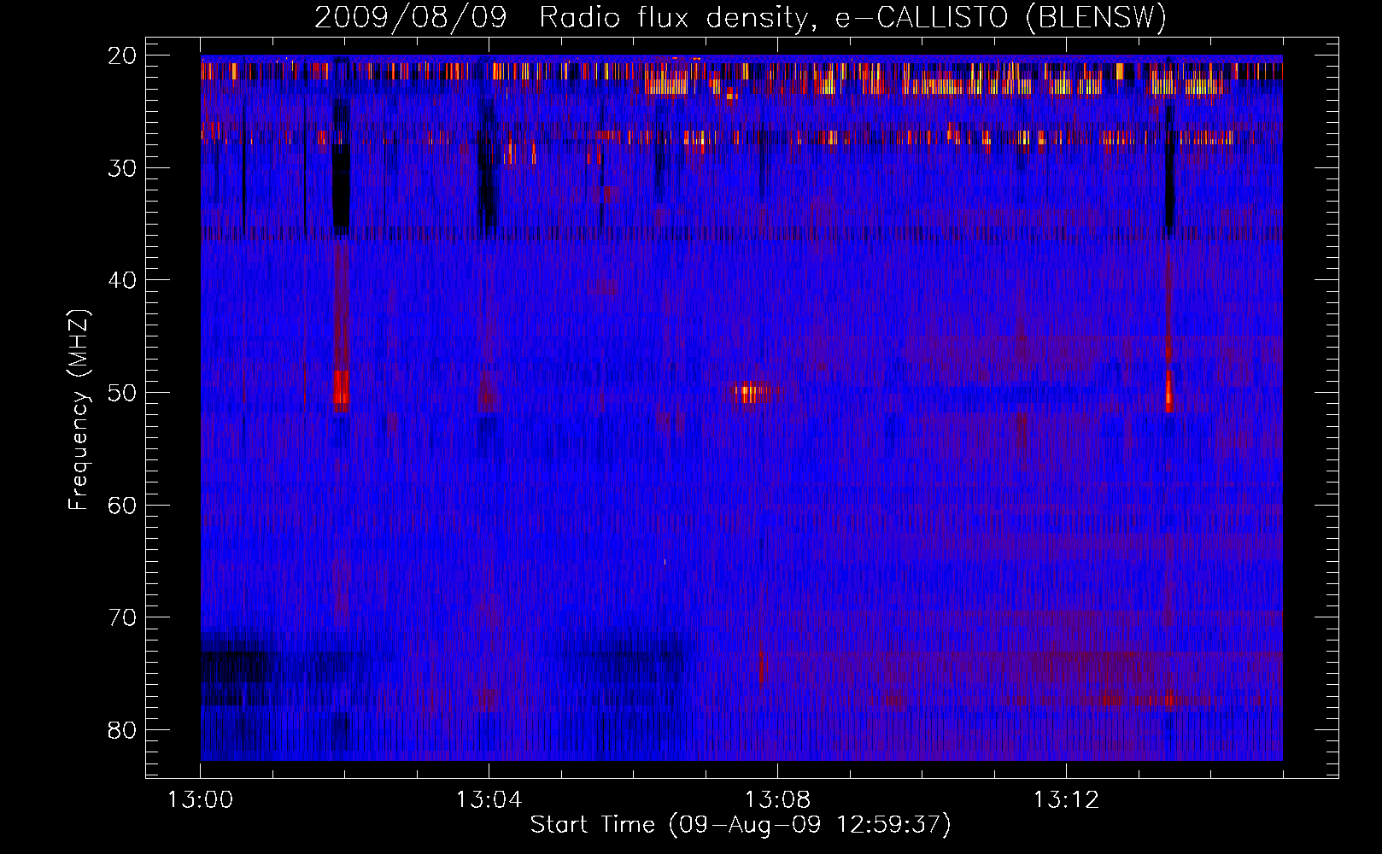Click the 30 frequency tick label
Image resolution: width=1382 pixels, height=854 pixels.
point(123,168)
